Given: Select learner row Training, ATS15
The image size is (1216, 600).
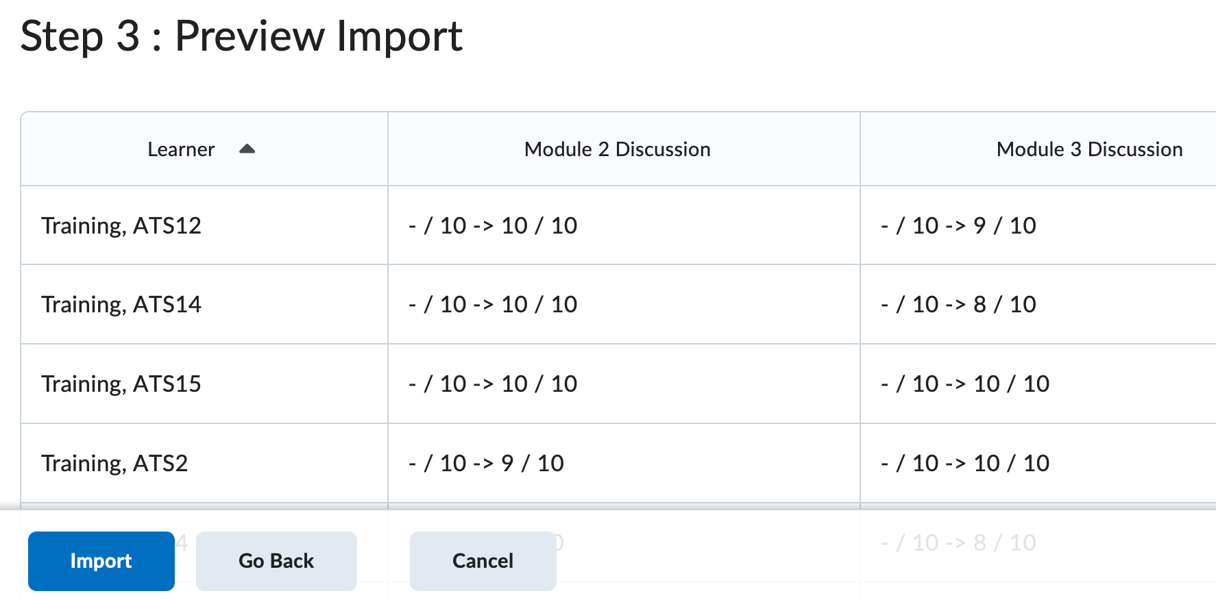Looking at the screenshot, I should [121, 384].
